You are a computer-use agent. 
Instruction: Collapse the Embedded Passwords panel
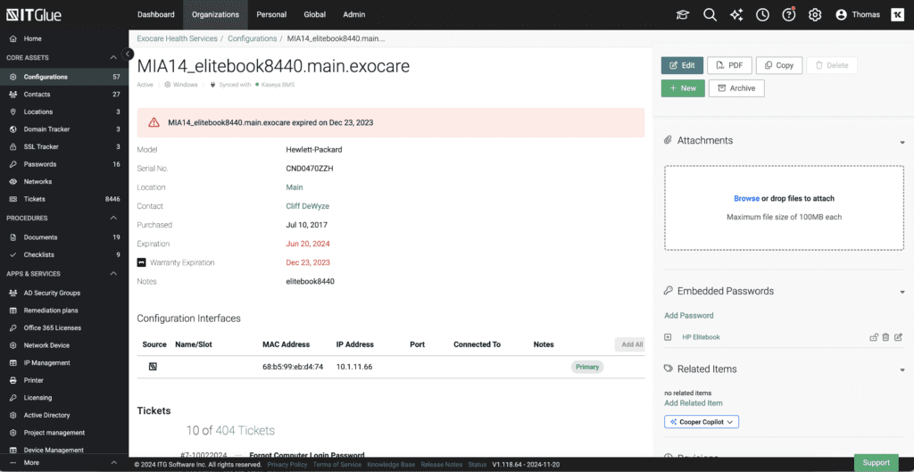tap(902, 292)
